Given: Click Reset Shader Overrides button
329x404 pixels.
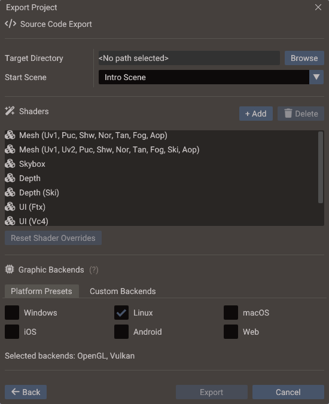Looking at the screenshot, I should [53, 238].
